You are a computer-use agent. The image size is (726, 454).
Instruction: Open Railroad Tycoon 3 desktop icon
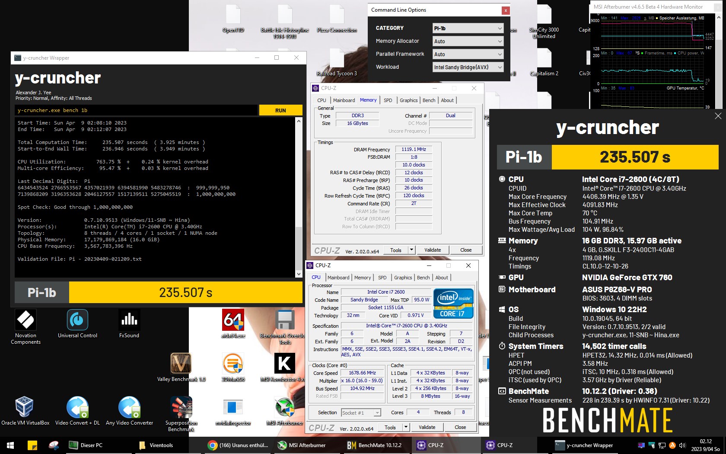click(337, 63)
